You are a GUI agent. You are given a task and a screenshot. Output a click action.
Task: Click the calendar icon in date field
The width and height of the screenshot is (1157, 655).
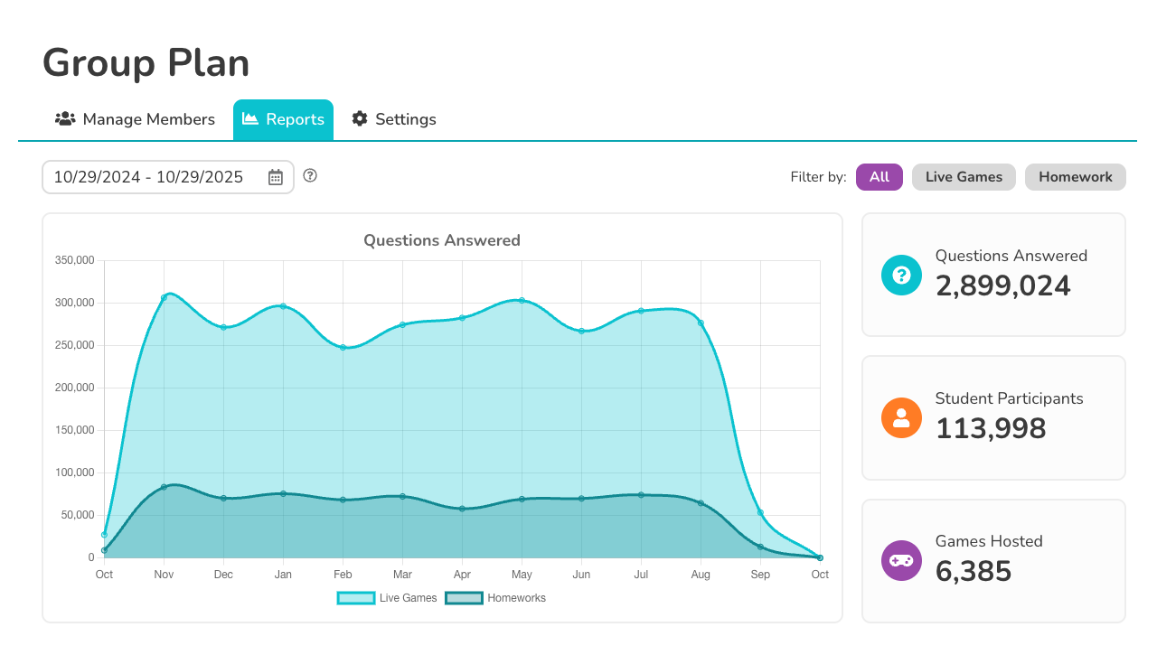[x=276, y=177]
